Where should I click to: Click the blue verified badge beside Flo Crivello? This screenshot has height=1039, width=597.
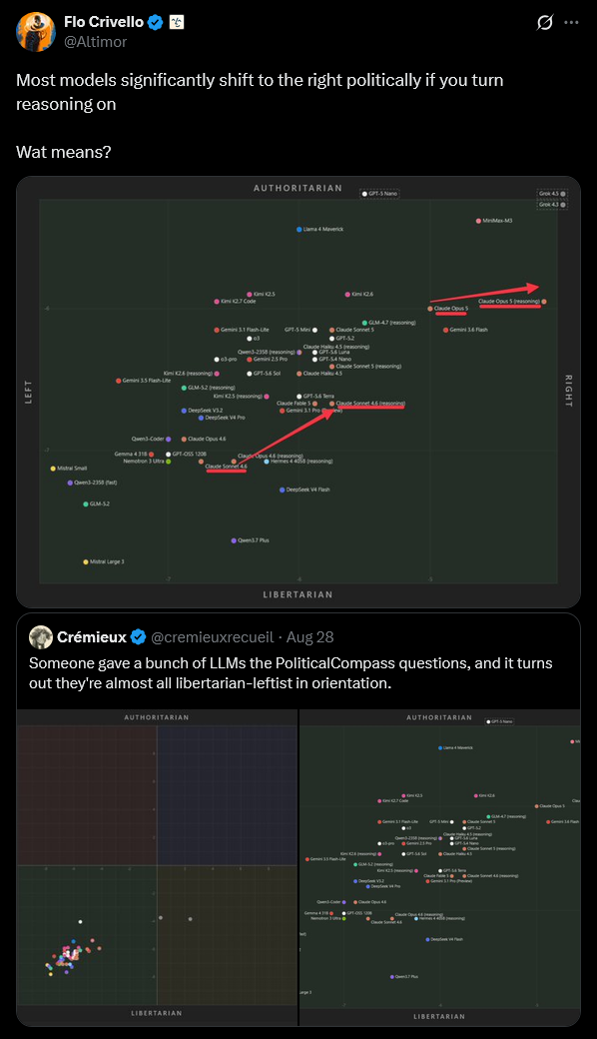pyautogui.click(x=156, y=23)
